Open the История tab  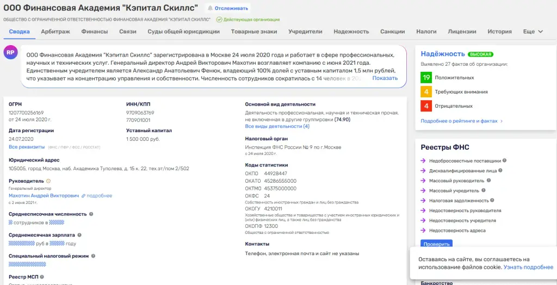(x=499, y=32)
